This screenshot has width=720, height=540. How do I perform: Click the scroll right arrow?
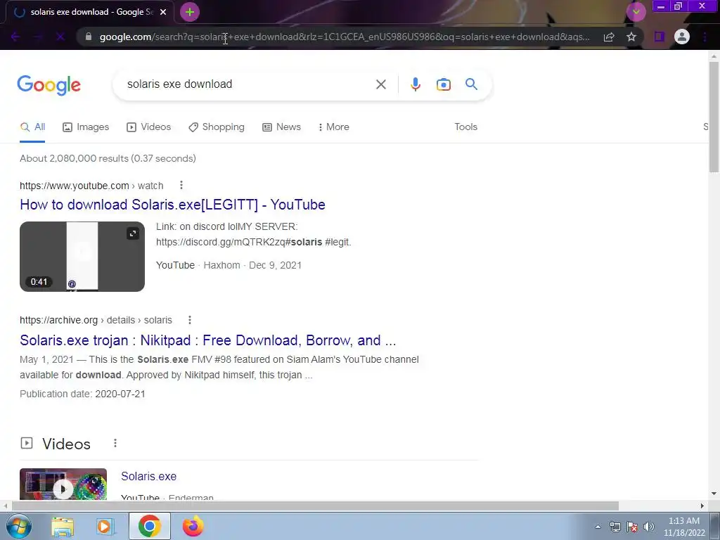702,506
